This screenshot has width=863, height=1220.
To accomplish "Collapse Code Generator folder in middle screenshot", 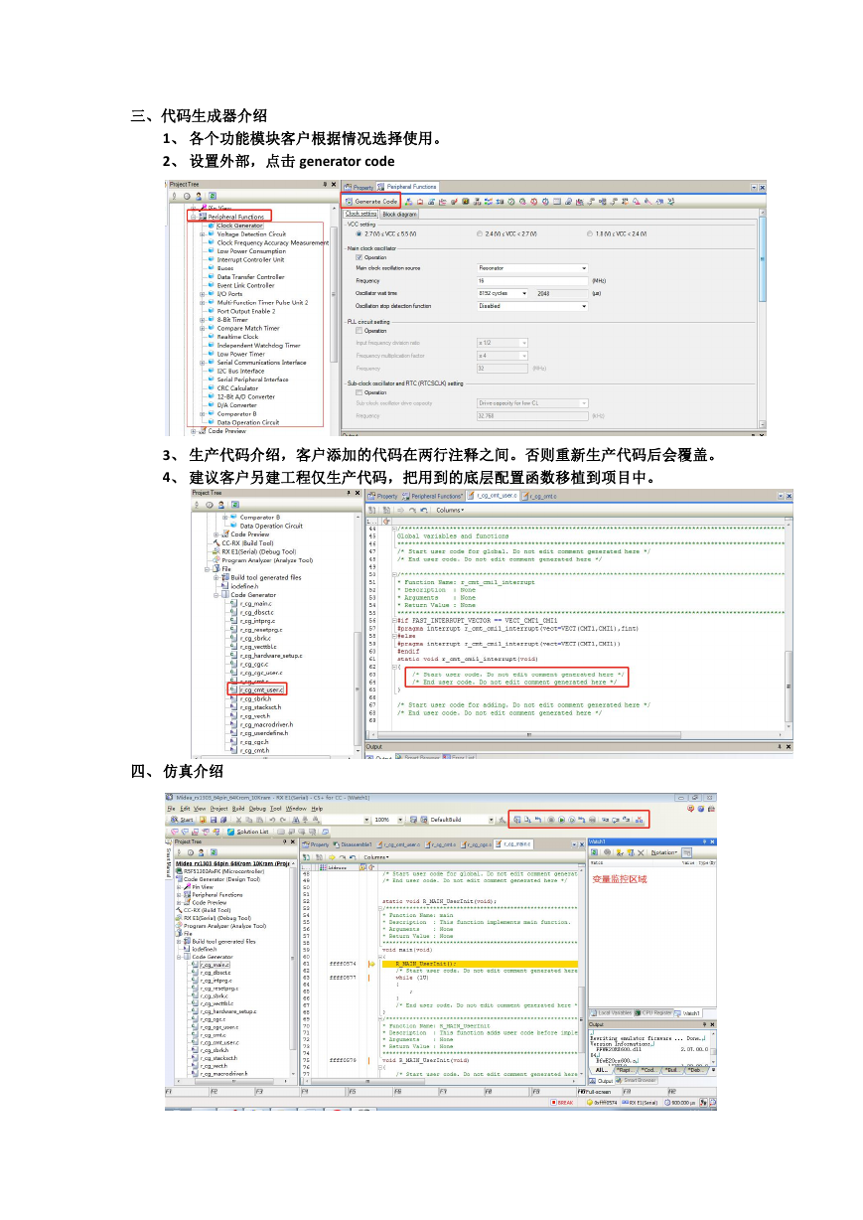I will point(216,595).
